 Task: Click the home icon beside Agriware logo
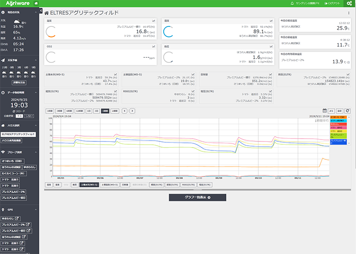pyautogui.click(x=36, y=4)
